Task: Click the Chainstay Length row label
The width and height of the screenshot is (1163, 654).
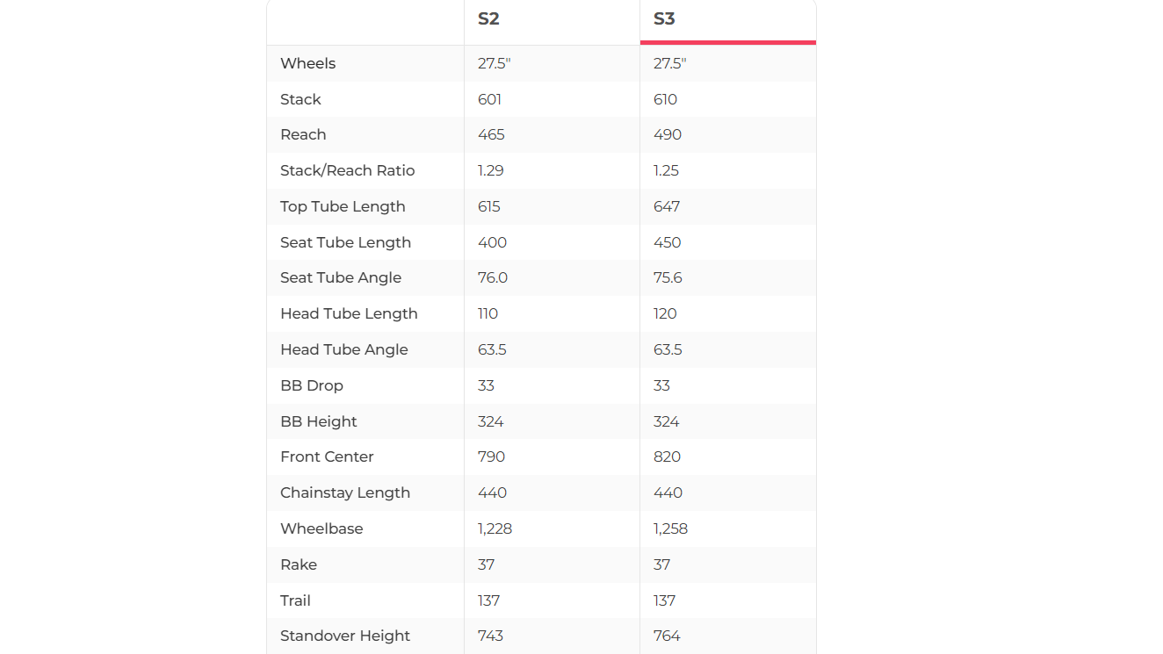Action: tap(344, 492)
